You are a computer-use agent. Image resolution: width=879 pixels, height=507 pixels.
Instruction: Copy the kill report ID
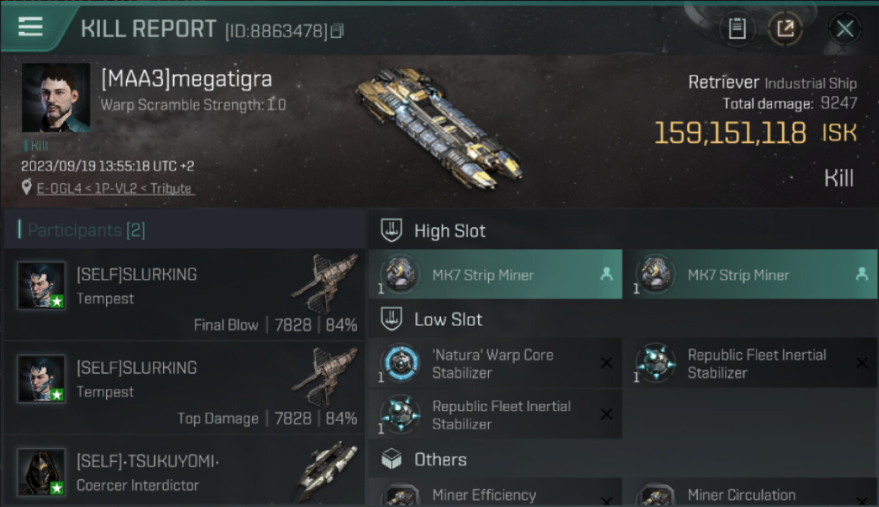[x=337, y=31]
